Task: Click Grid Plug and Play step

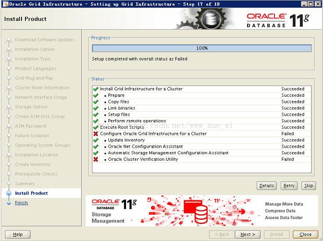Action: point(34,78)
